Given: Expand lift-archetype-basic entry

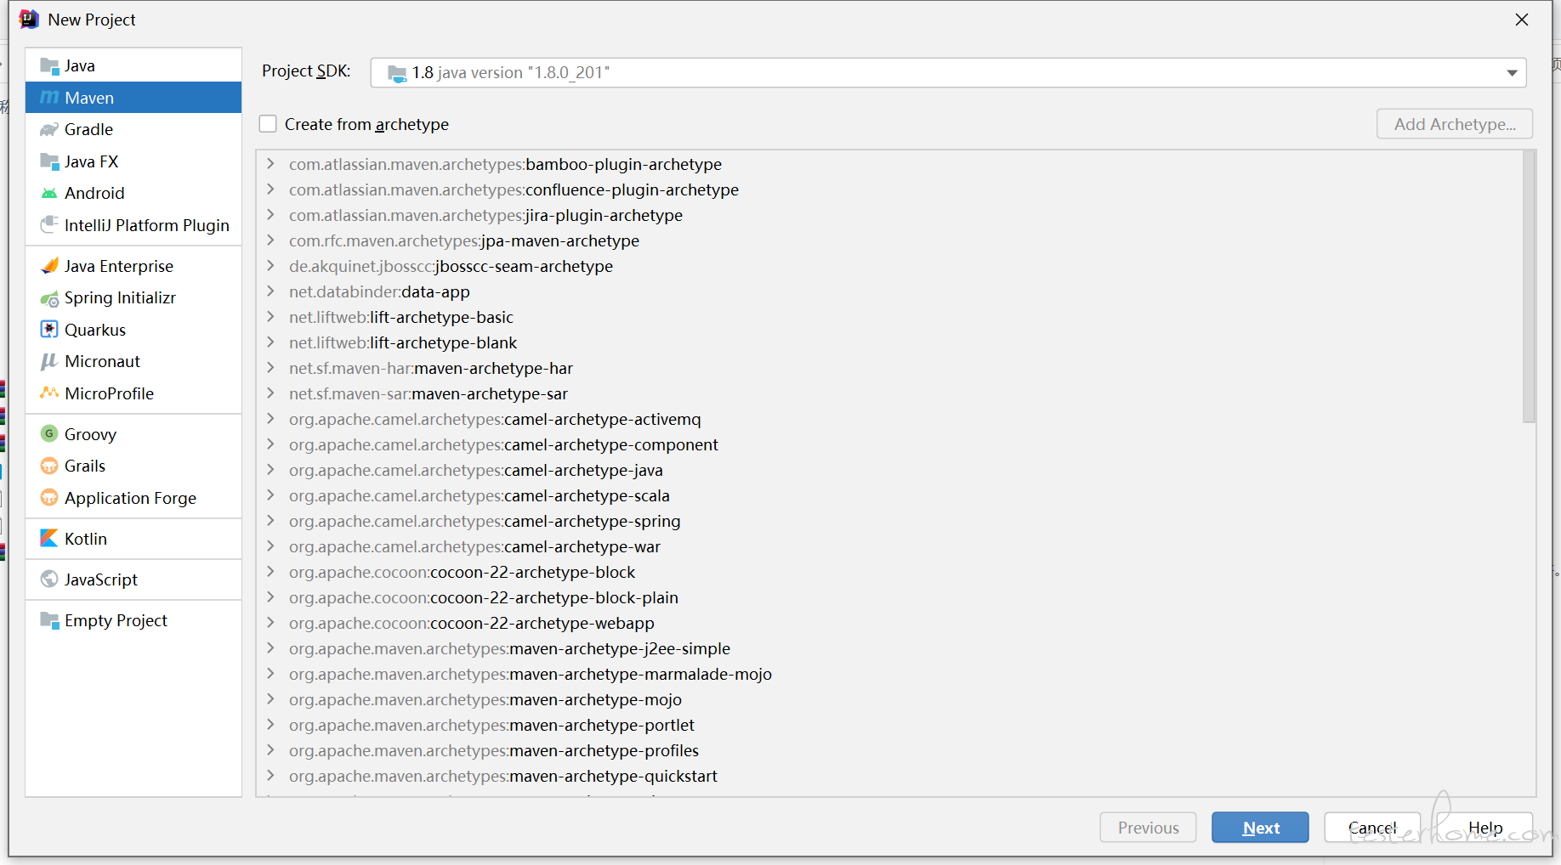Looking at the screenshot, I should (270, 316).
